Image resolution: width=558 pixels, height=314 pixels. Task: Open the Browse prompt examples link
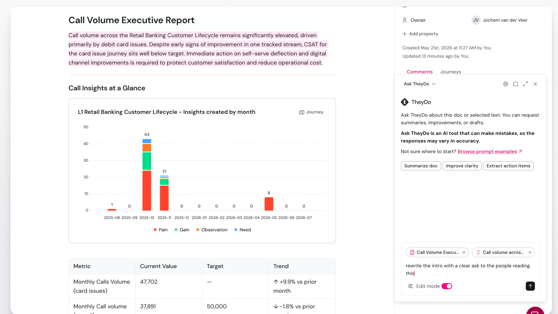(x=487, y=151)
